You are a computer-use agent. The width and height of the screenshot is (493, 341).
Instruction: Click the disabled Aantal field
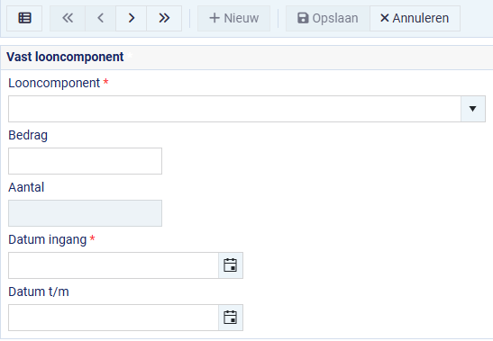pos(86,213)
